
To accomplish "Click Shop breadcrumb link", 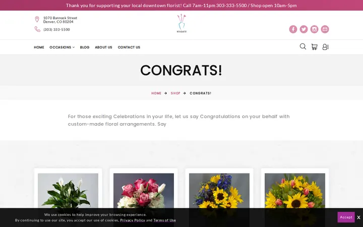I will [x=175, y=93].
